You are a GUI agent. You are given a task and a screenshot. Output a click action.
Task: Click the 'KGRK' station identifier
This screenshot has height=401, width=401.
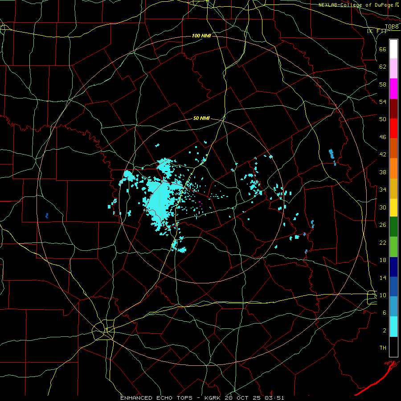[213, 398]
